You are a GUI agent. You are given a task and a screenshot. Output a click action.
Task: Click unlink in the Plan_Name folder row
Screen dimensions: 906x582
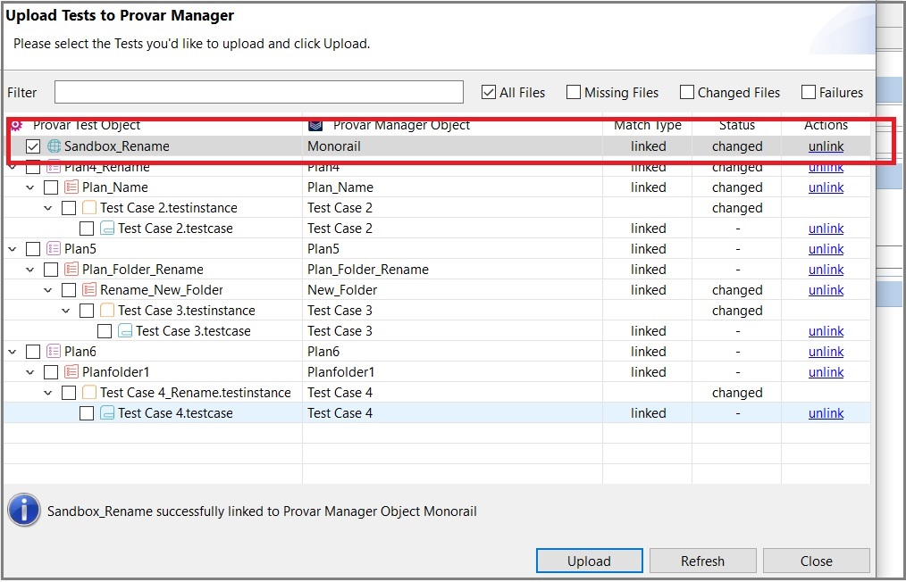826,187
